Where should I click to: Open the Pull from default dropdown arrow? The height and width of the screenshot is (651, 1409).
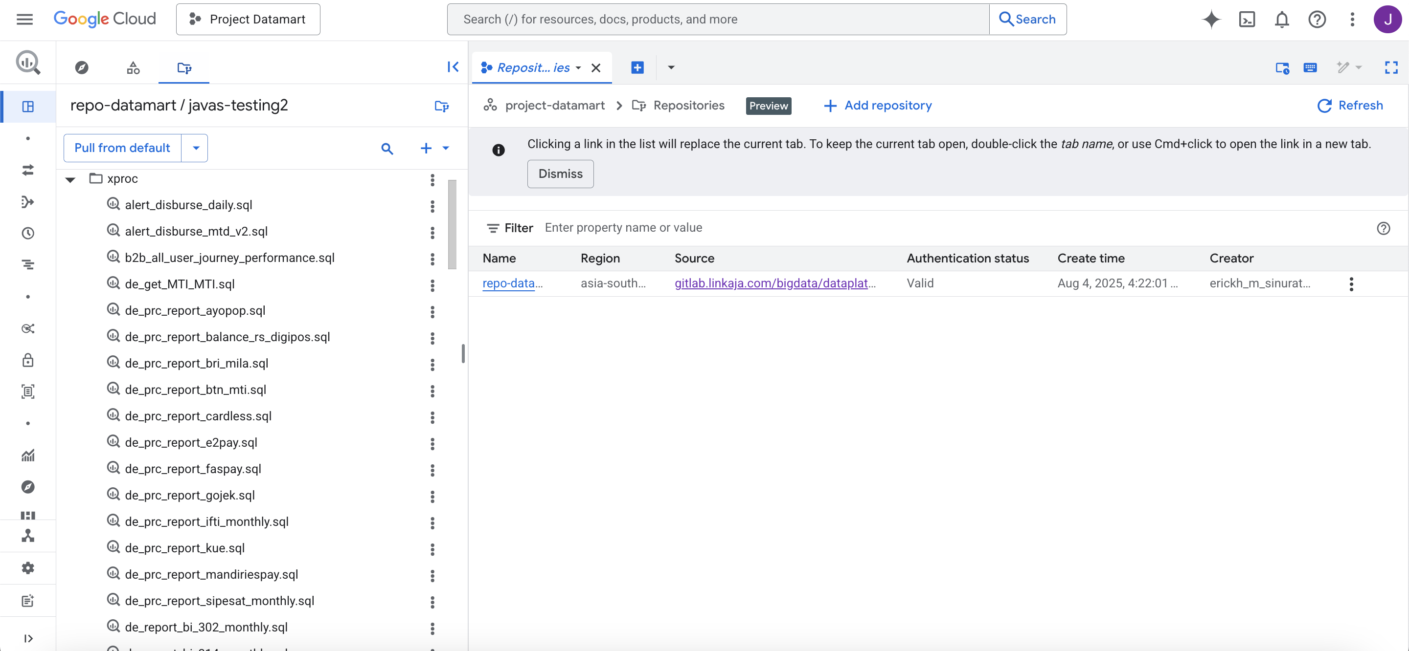click(195, 148)
